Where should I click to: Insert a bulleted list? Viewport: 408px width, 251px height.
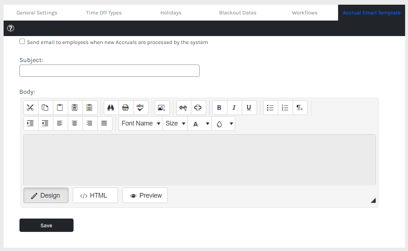270,107
